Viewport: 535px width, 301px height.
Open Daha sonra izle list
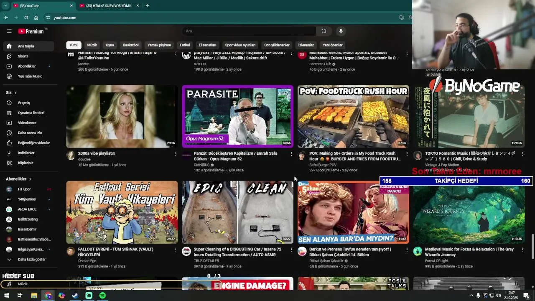tap(29, 133)
